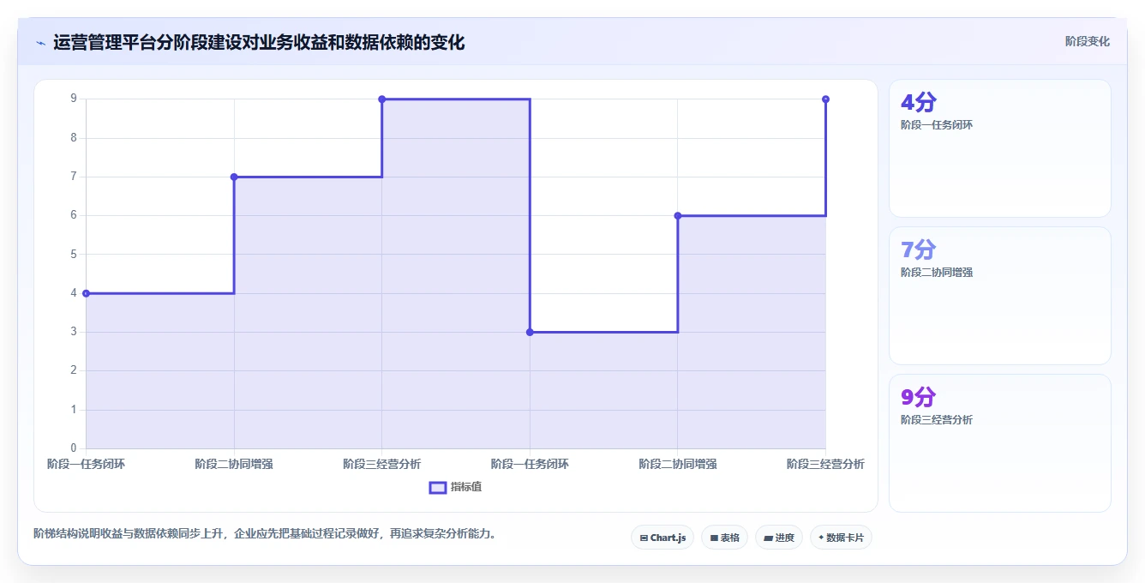Click the data point at value 4
This screenshot has width=1145, height=583.
tap(86, 293)
